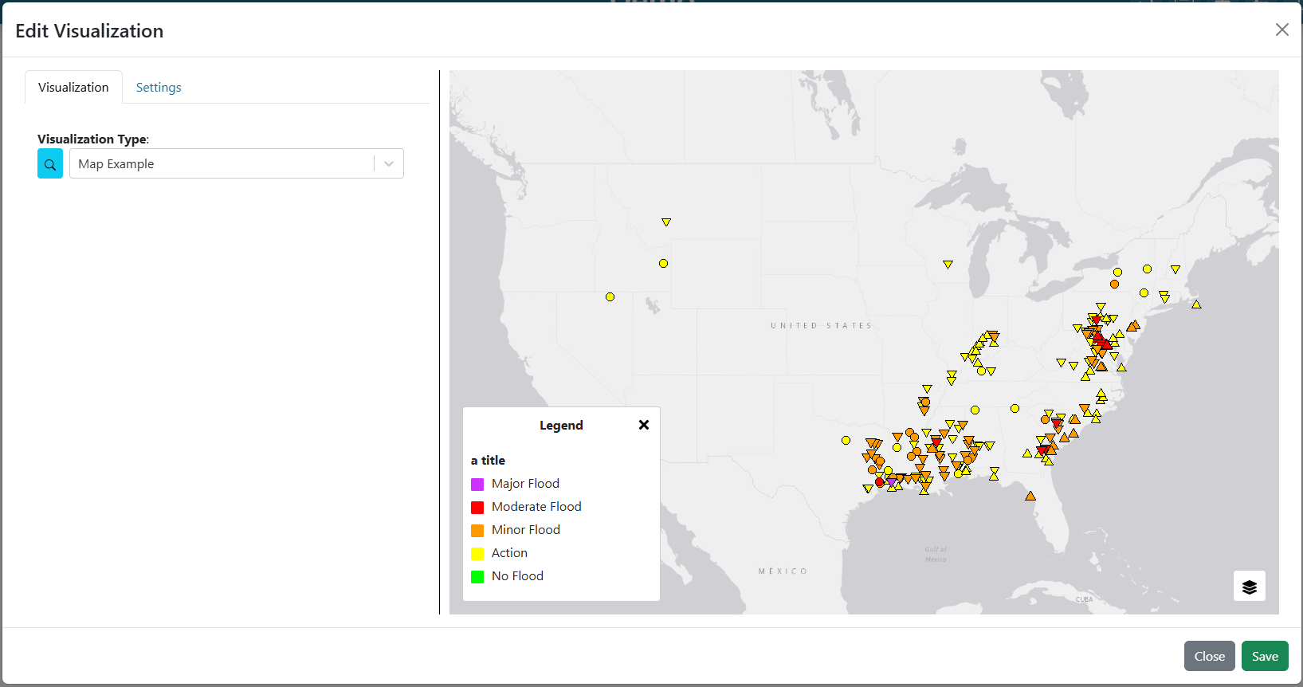1303x687 pixels.
Task: Close the Legend panel with the X
Action: coord(644,425)
